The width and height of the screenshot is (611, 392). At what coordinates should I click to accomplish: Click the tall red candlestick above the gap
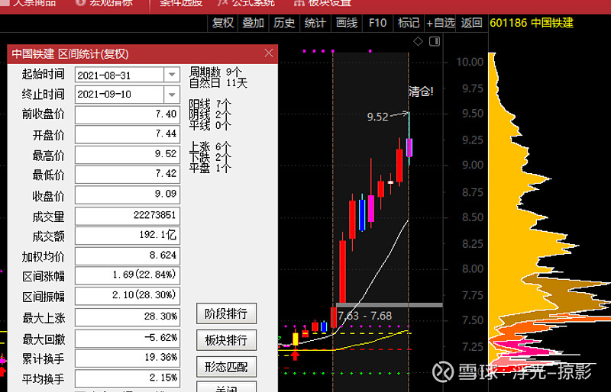pyautogui.click(x=342, y=272)
